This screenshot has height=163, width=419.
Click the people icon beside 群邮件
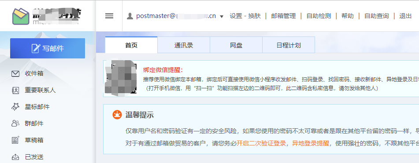tap(15, 123)
